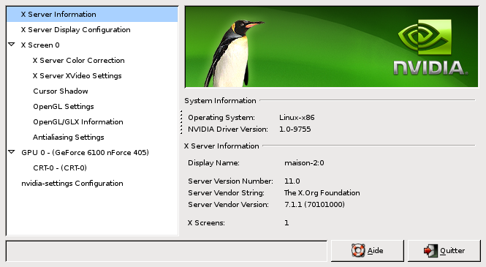Open X Server Color Correction
Image resolution: width=486 pixels, height=267 pixels.
pyautogui.click(x=79, y=61)
